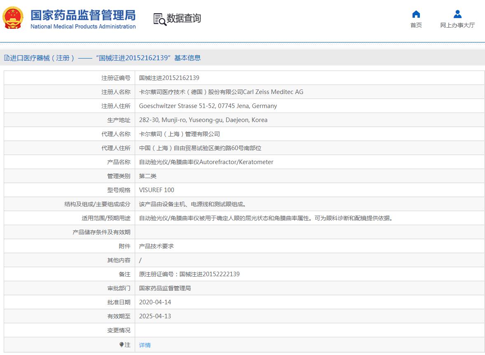This screenshot has height=355, width=485.
Task: Select the 适用范围 intended use description
Action: tap(266, 218)
